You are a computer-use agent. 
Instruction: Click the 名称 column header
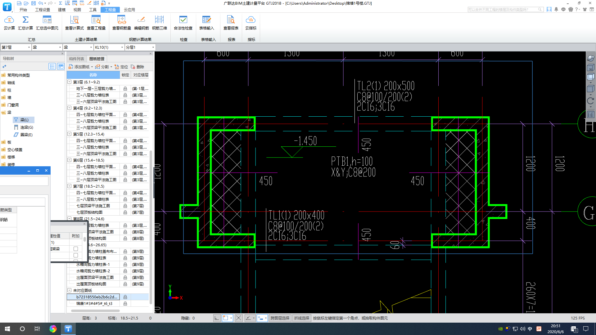point(93,75)
